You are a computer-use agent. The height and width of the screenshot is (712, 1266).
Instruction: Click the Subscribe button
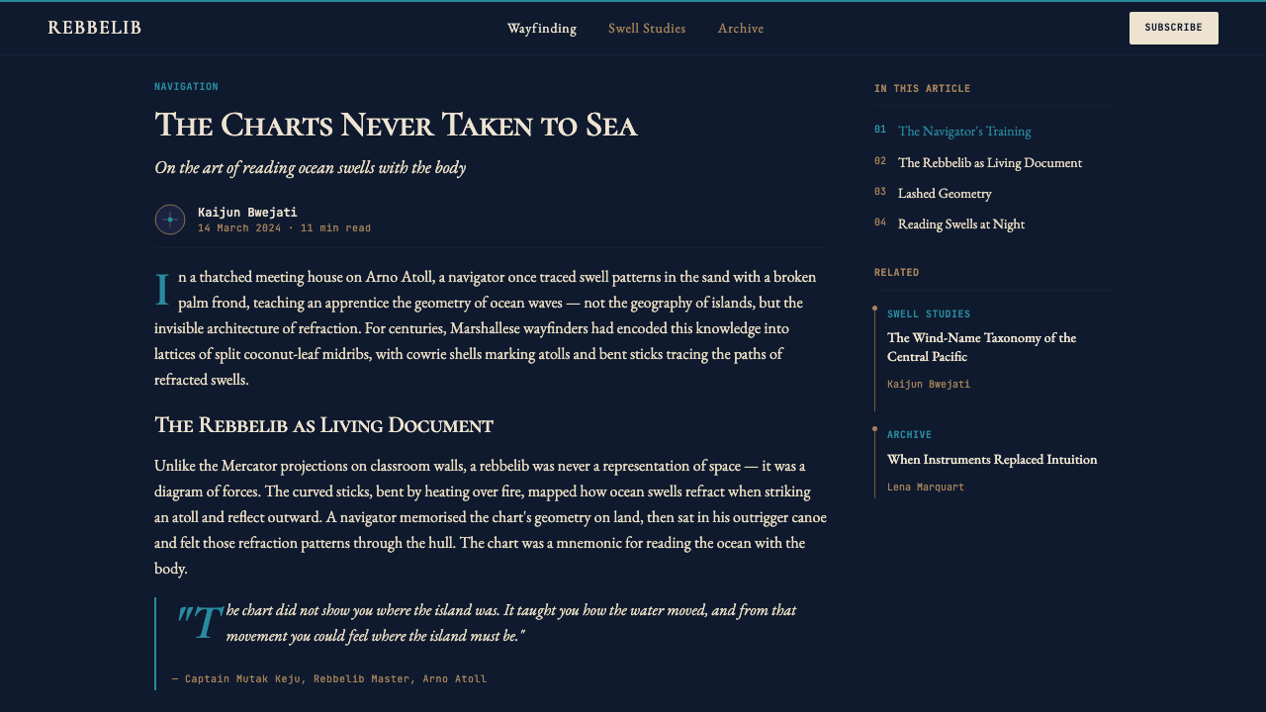tap(1174, 28)
